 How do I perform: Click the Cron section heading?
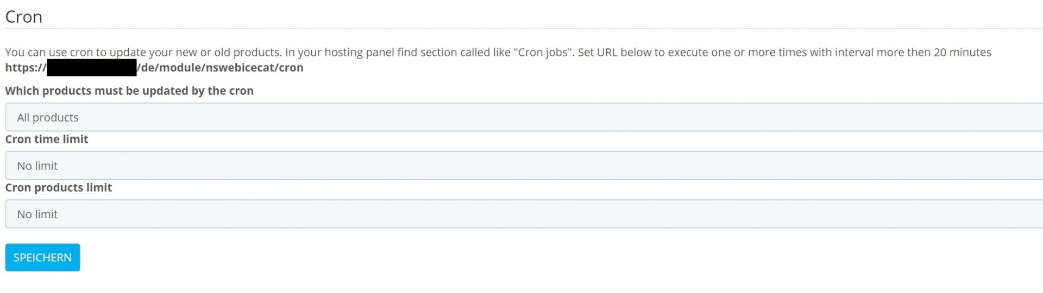click(23, 17)
